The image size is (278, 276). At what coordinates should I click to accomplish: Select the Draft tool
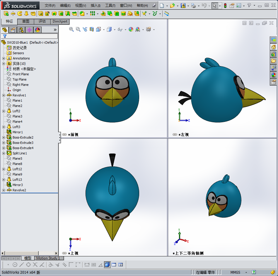pos(110,13)
